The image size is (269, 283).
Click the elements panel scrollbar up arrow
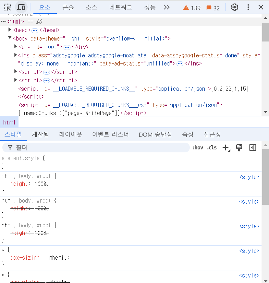[x=265, y=18]
